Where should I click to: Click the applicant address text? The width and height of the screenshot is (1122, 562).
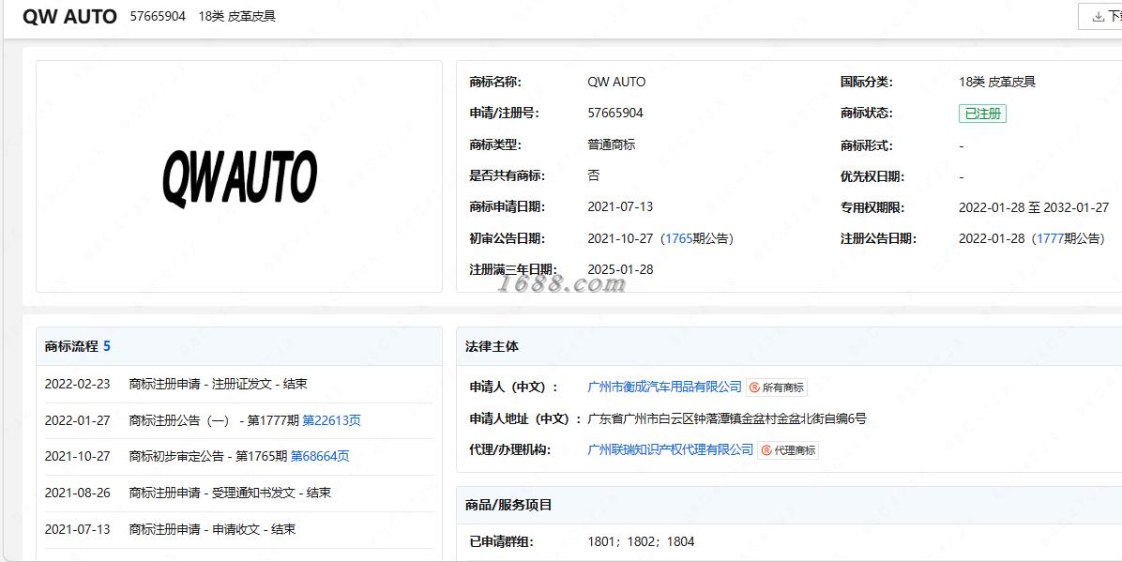[x=727, y=418]
